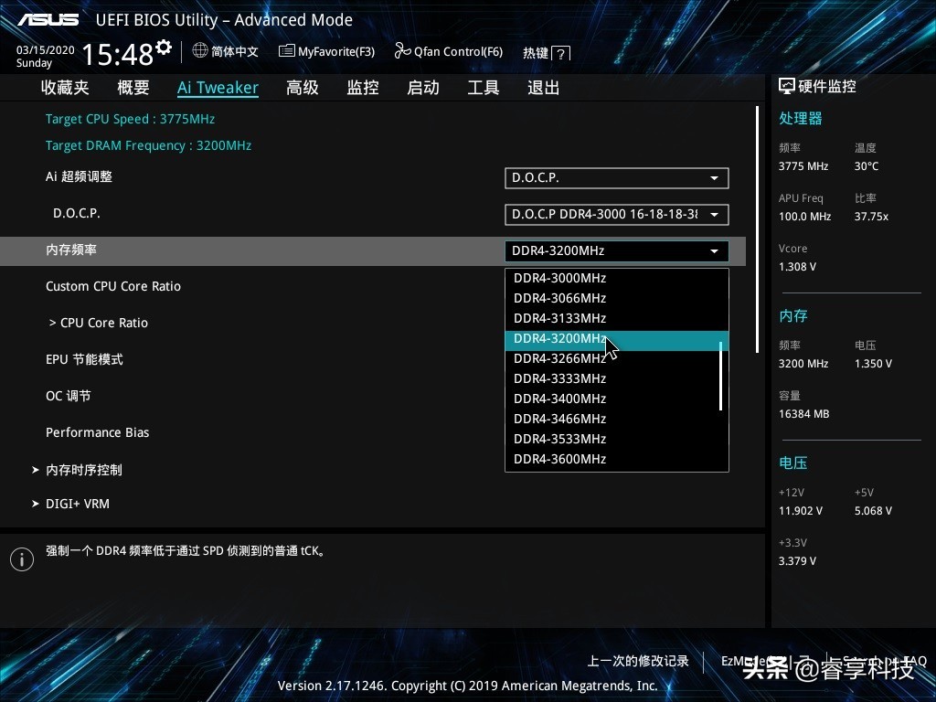This screenshot has height=702, width=936.
Task: Open the D.O.C.P DDR4-3000 profile dropdown
Action: pyautogui.click(x=616, y=215)
